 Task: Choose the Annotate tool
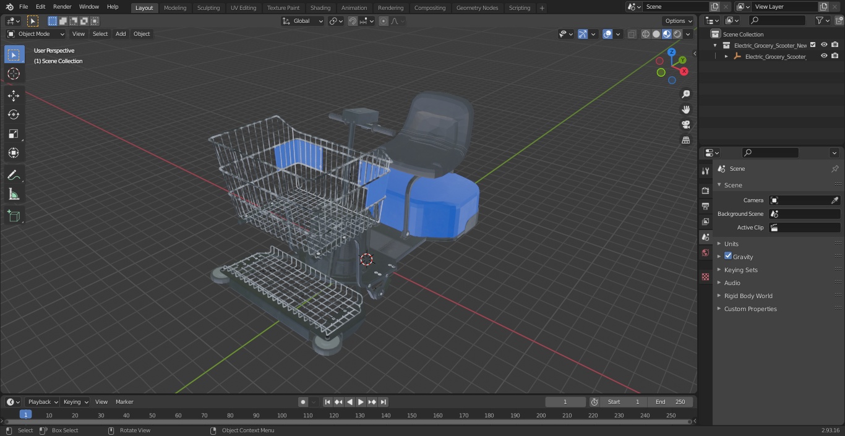(14, 176)
